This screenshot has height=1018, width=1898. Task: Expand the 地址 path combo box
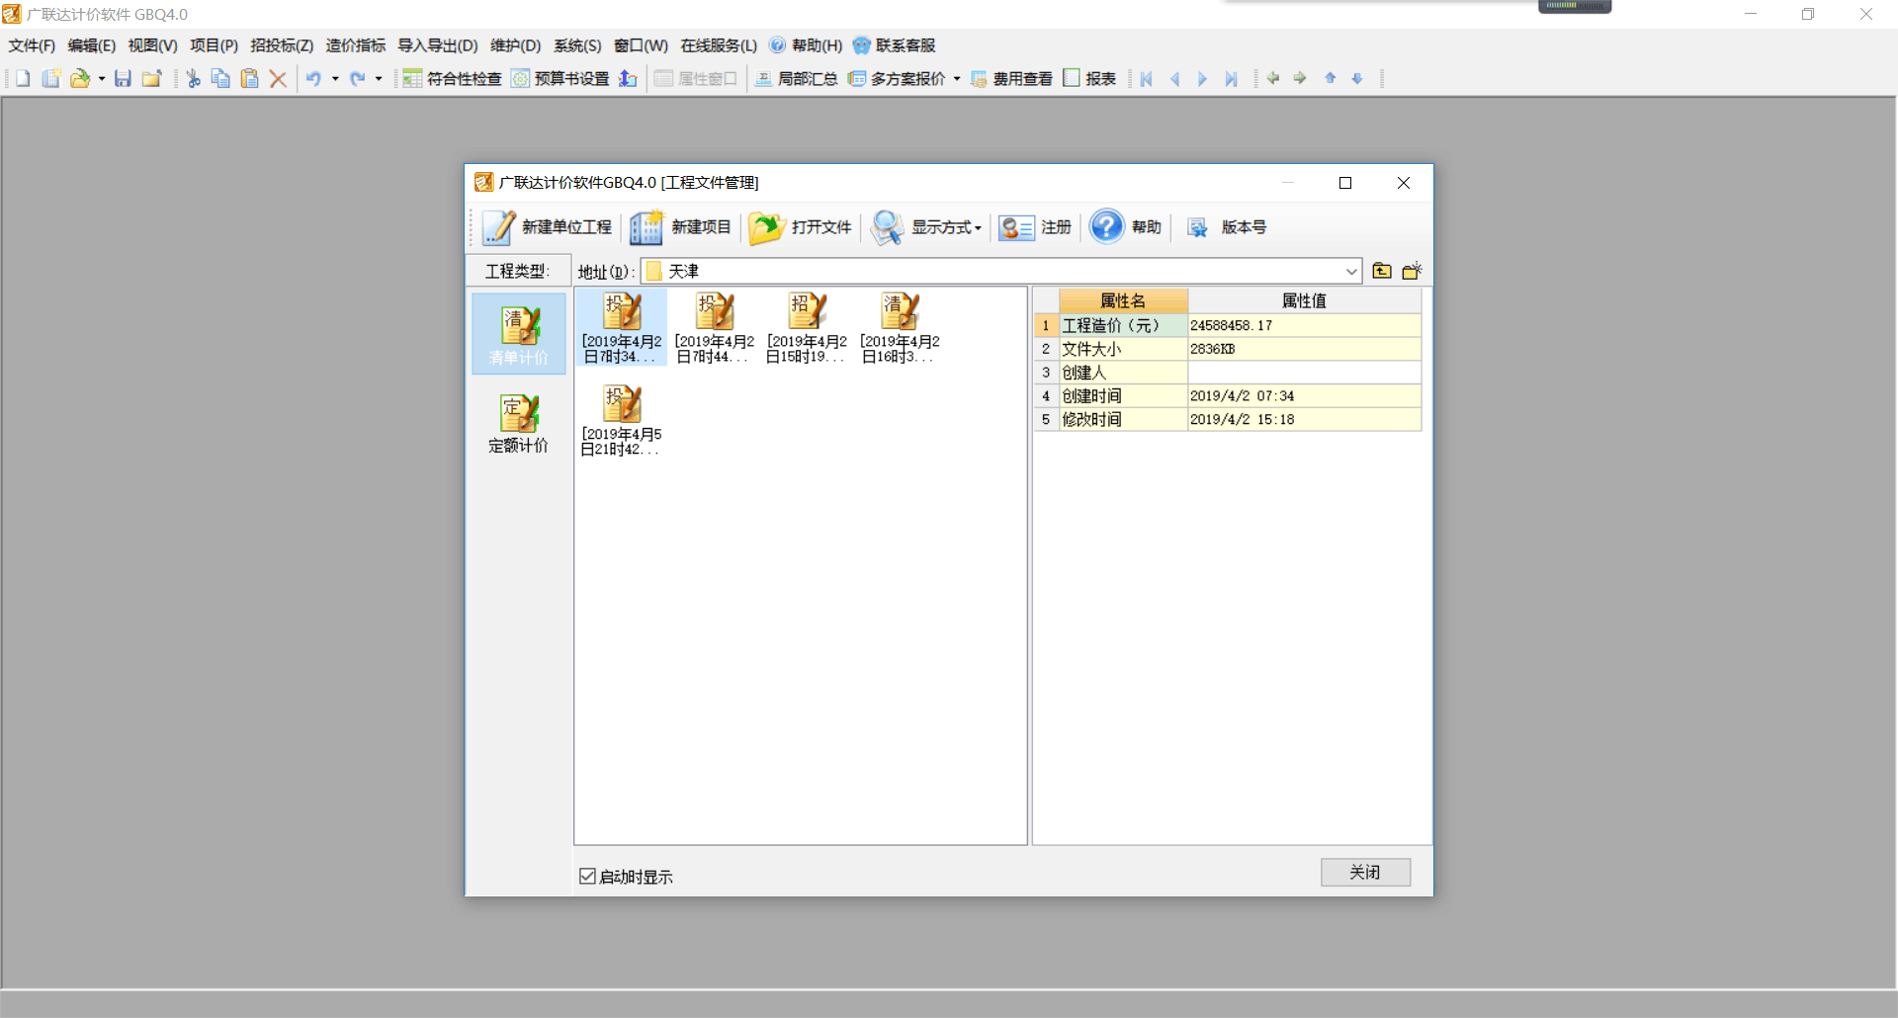[1351, 271]
